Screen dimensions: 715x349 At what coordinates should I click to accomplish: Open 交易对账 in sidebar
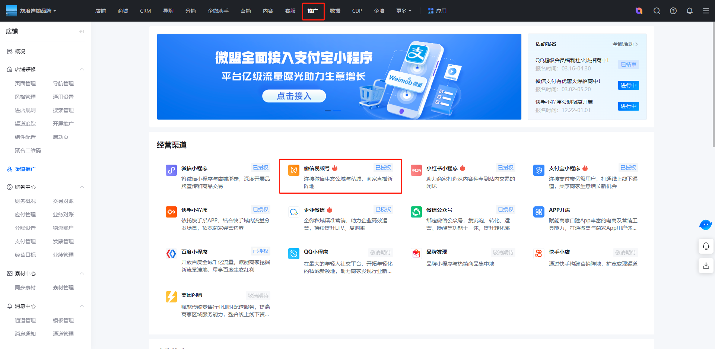click(63, 201)
